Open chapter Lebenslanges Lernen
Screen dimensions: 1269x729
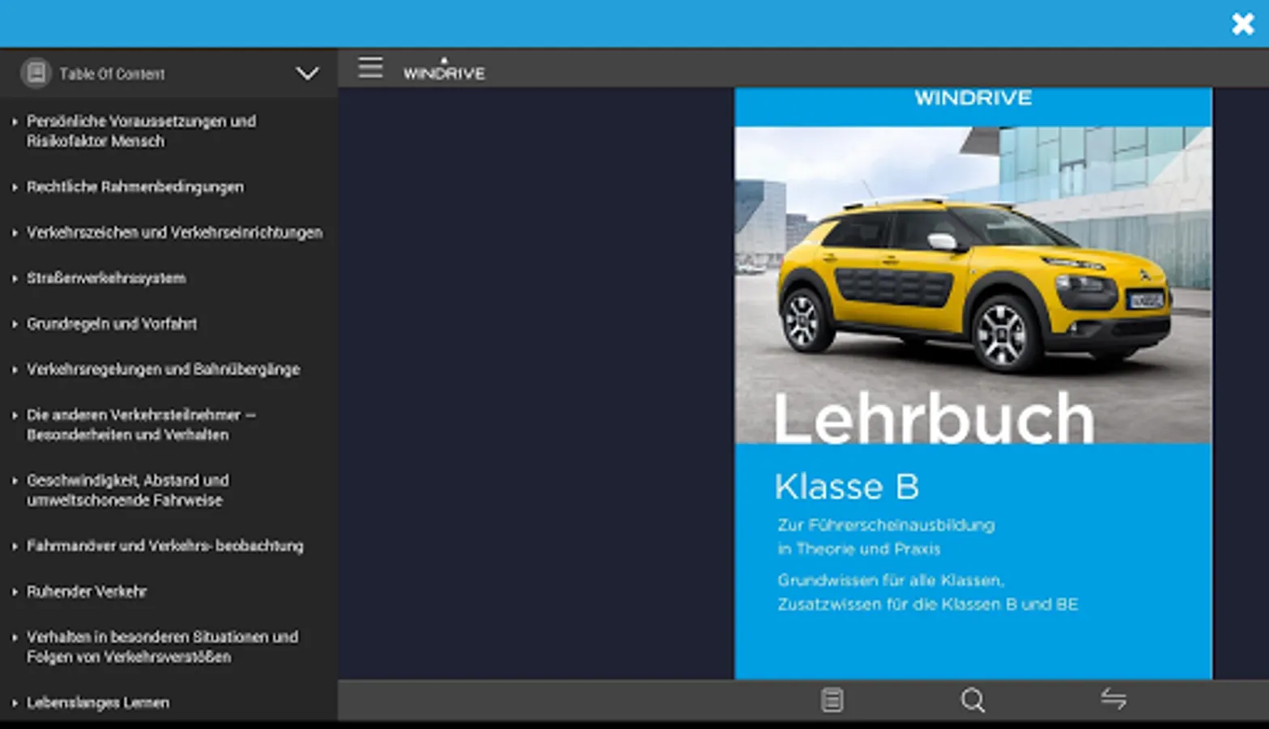[98, 703]
